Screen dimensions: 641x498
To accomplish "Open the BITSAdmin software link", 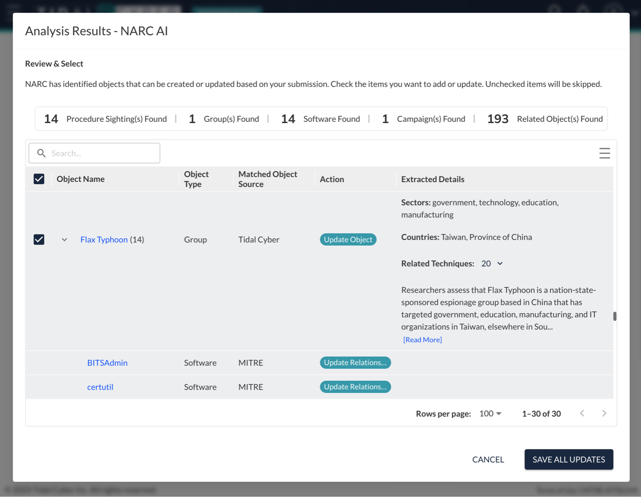I will click(x=107, y=363).
